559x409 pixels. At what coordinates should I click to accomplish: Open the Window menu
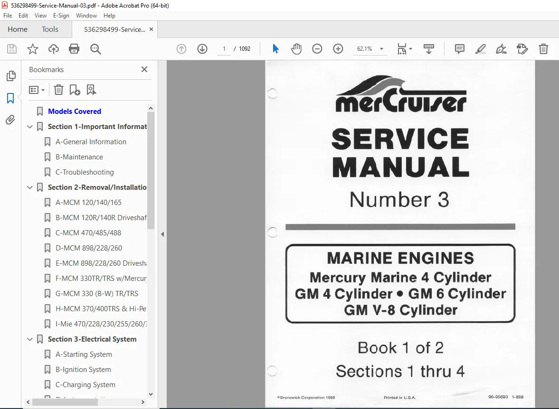click(x=86, y=16)
